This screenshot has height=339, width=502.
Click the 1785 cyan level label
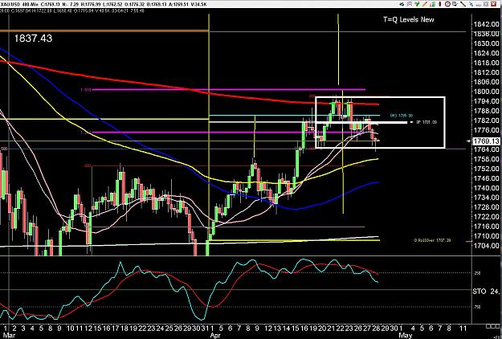(402, 116)
